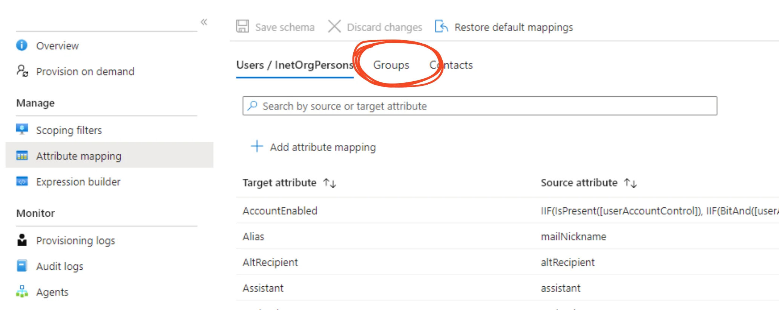Image resolution: width=779 pixels, height=310 pixels.
Task: Click Discard changes button label
Action: coord(385,27)
